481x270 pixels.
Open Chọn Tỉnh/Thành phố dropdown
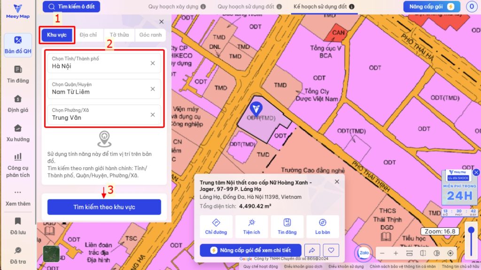click(x=104, y=63)
